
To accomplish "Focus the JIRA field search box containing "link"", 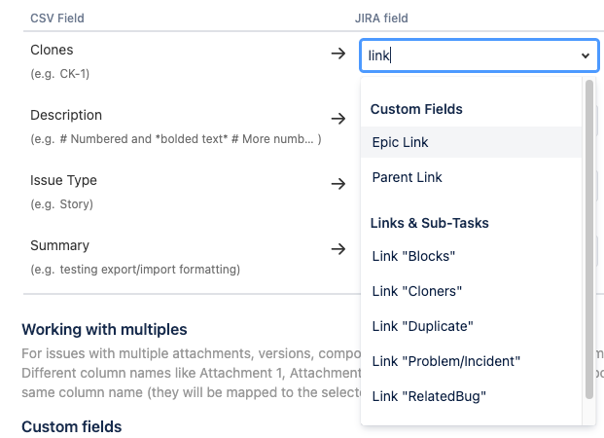I will point(469,56).
